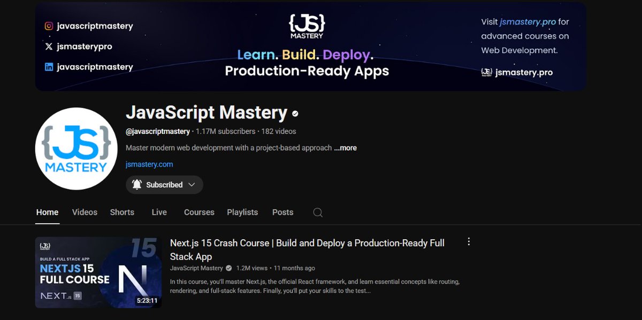Open the Live tab
Viewport: 642px width, 320px height.
click(159, 212)
